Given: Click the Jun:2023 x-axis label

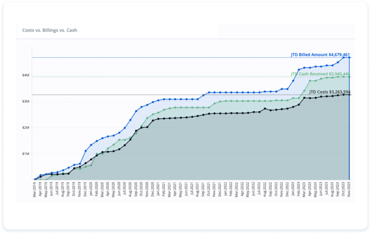Looking at the screenshot, I should (x=321, y=190).
